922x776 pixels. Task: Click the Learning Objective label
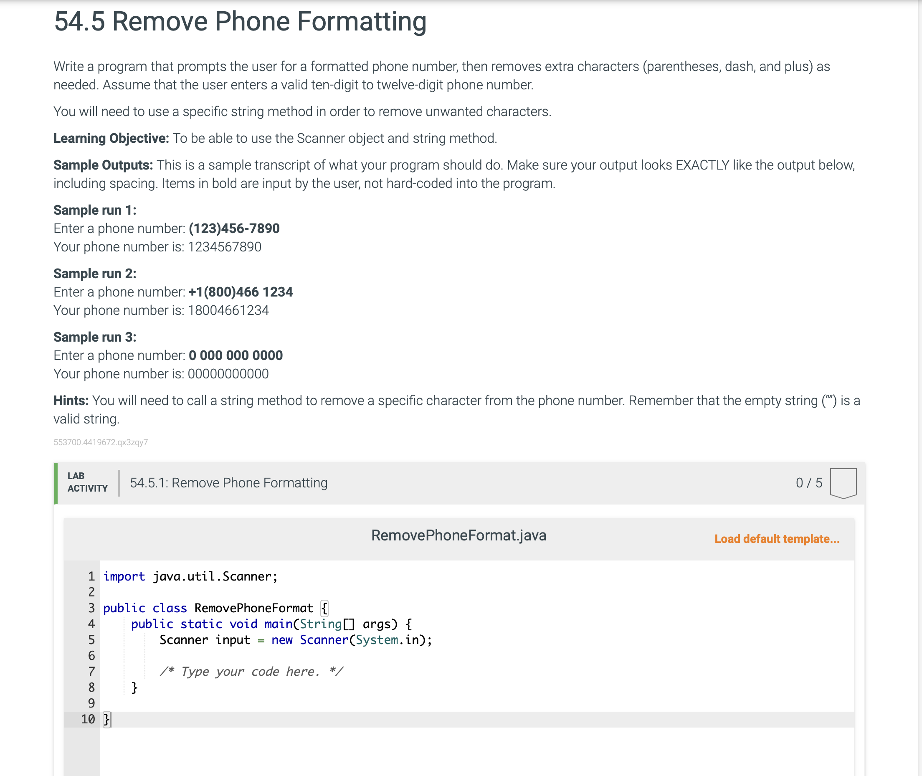111,138
